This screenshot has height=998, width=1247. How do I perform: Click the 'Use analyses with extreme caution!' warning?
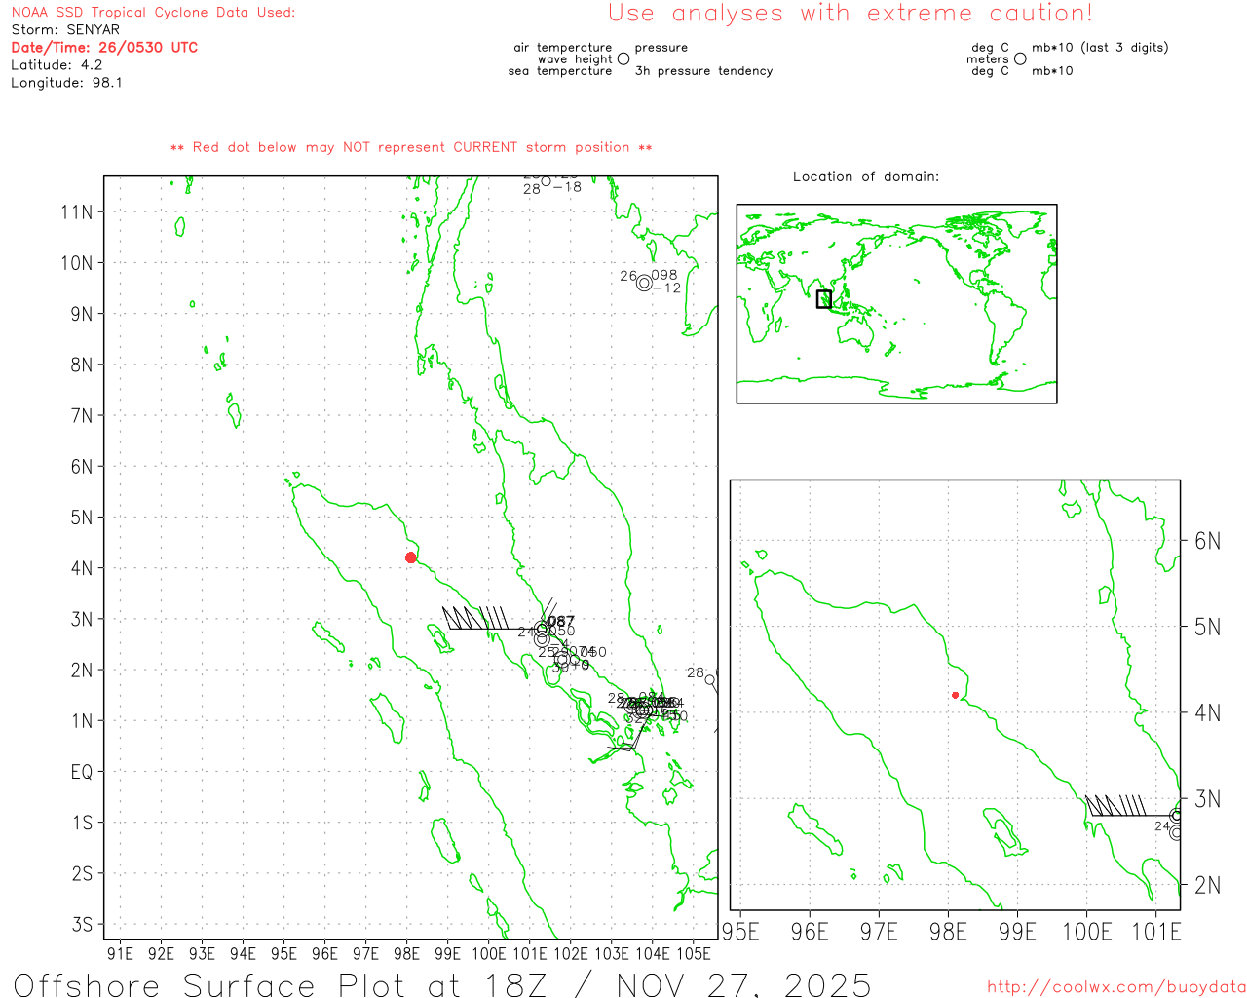click(x=850, y=14)
